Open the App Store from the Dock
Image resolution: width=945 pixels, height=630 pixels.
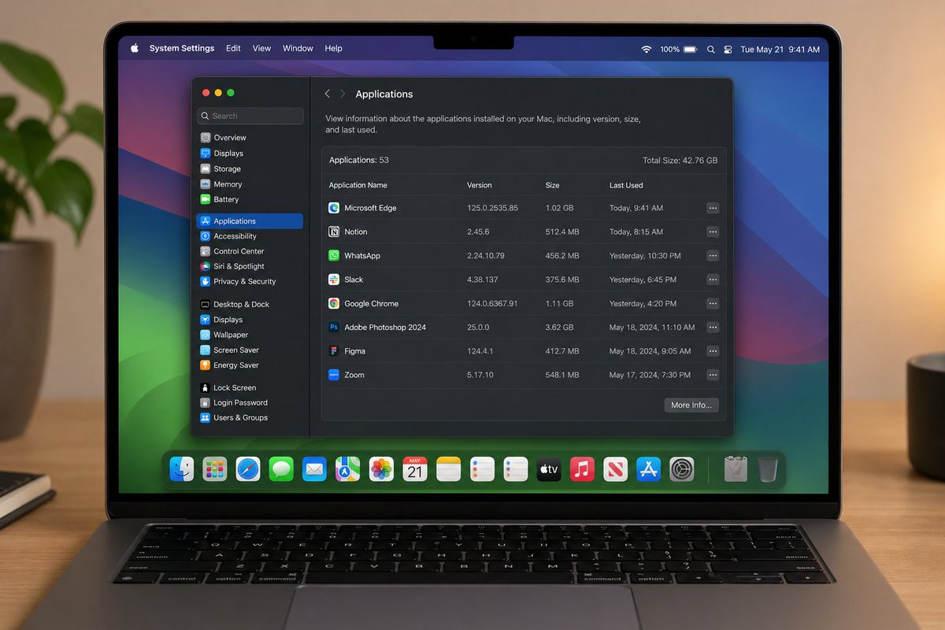tap(648, 469)
